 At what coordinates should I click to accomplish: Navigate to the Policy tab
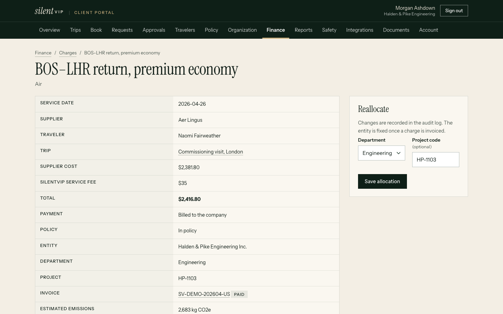[x=211, y=30]
